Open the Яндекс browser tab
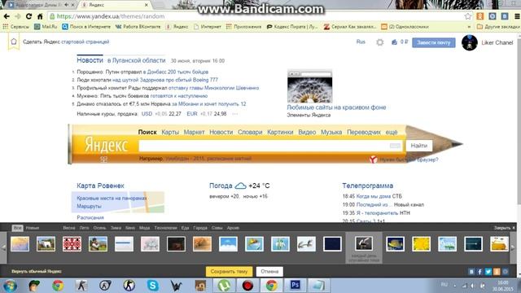The width and height of the screenshot is (521, 293). point(115,5)
